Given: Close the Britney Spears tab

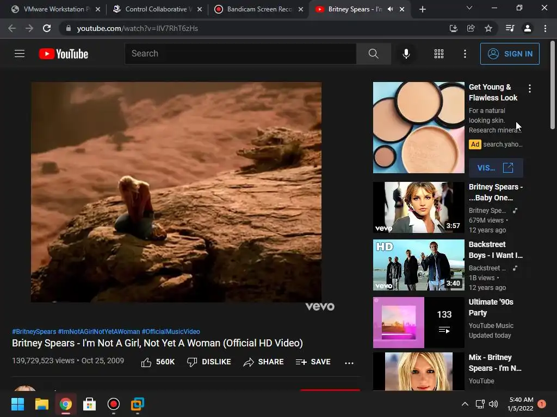Looking at the screenshot, I should [x=402, y=9].
